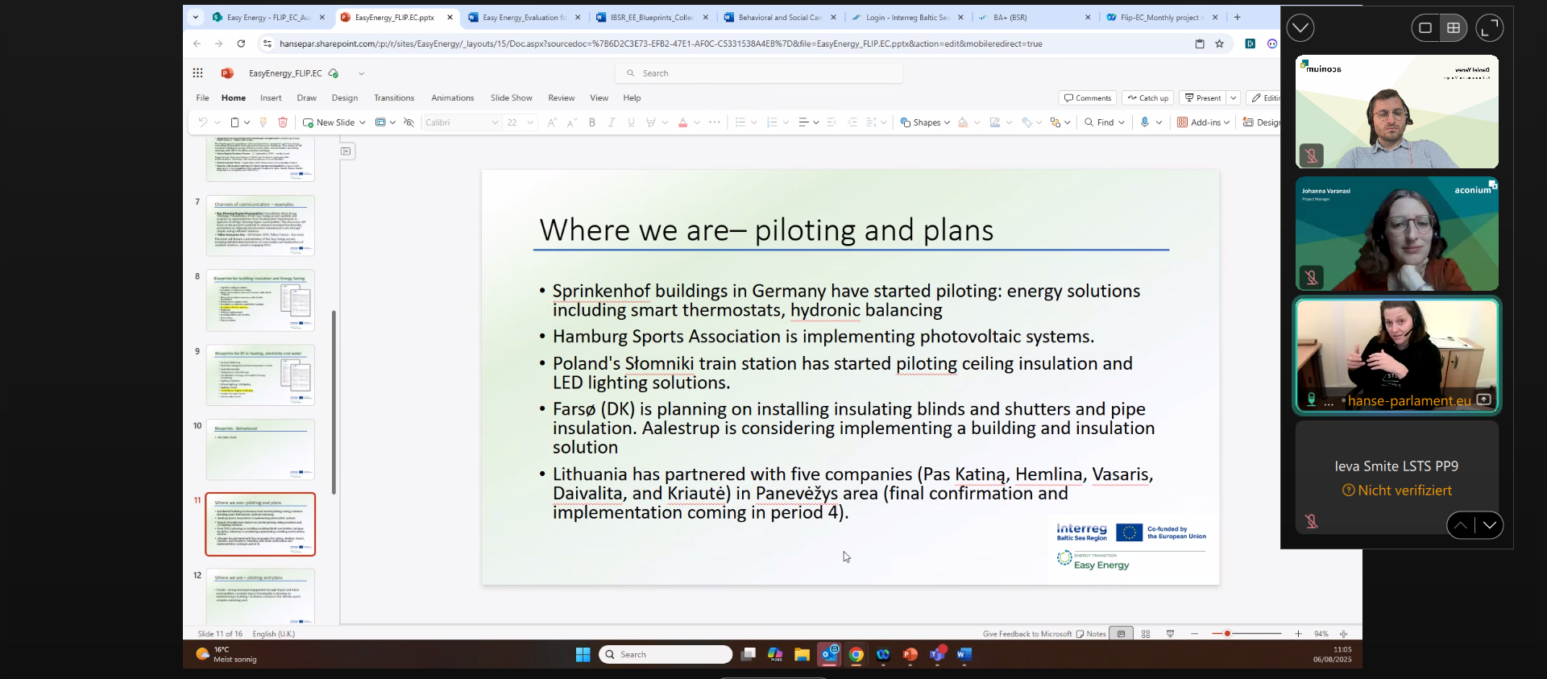Start slide show from status bar
The image size is (1547, 679).
pyautogui.click(x=1171, y=634)
